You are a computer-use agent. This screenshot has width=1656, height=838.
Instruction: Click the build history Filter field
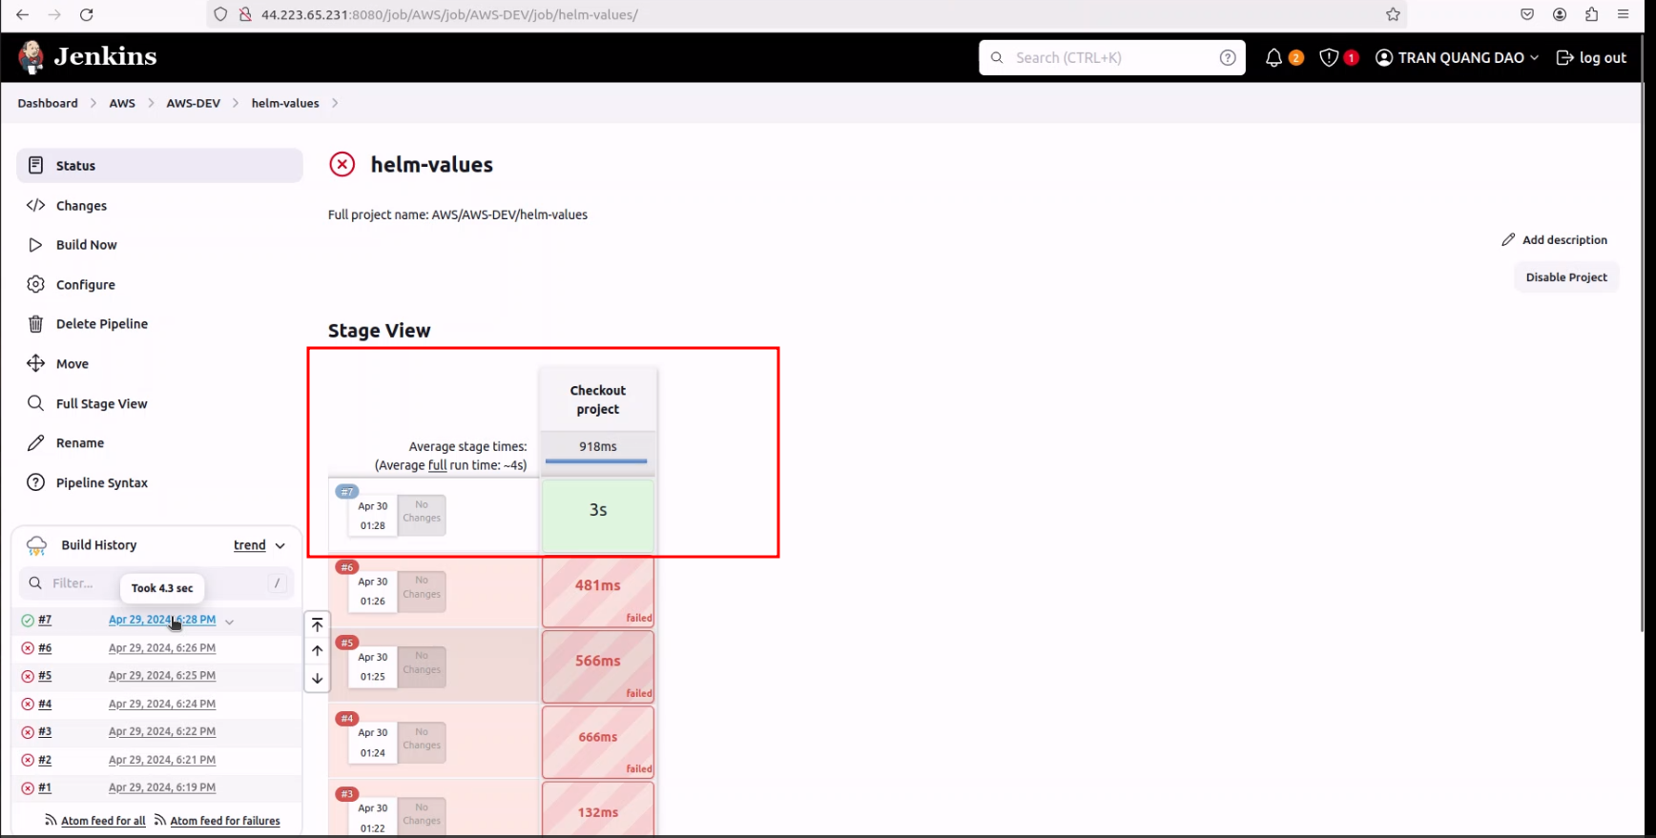155,583
